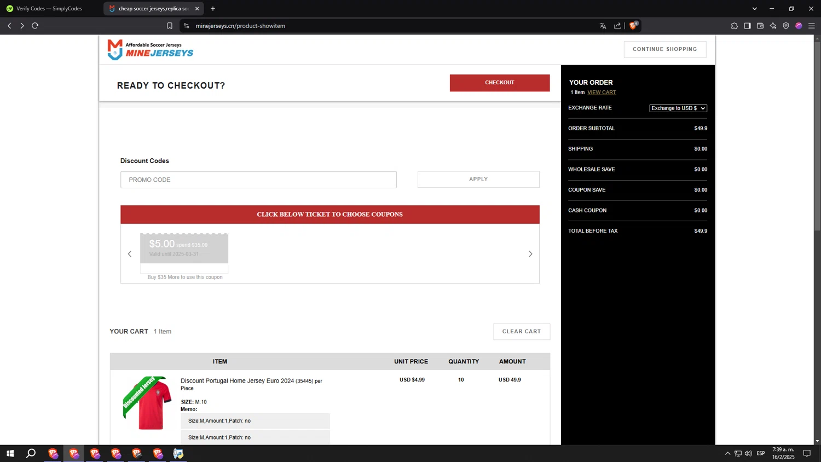Click the address bar URL
This screenshot has width=821, height=462.
click(x=240, y=26)
